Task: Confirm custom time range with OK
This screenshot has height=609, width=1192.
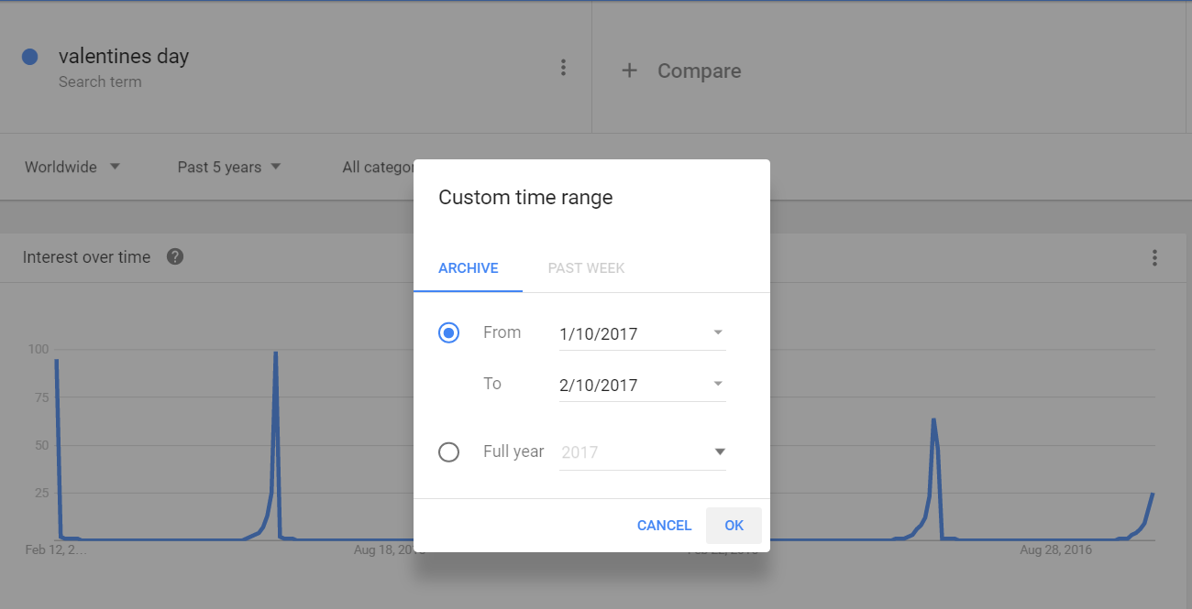Action: tap(734, 526)
